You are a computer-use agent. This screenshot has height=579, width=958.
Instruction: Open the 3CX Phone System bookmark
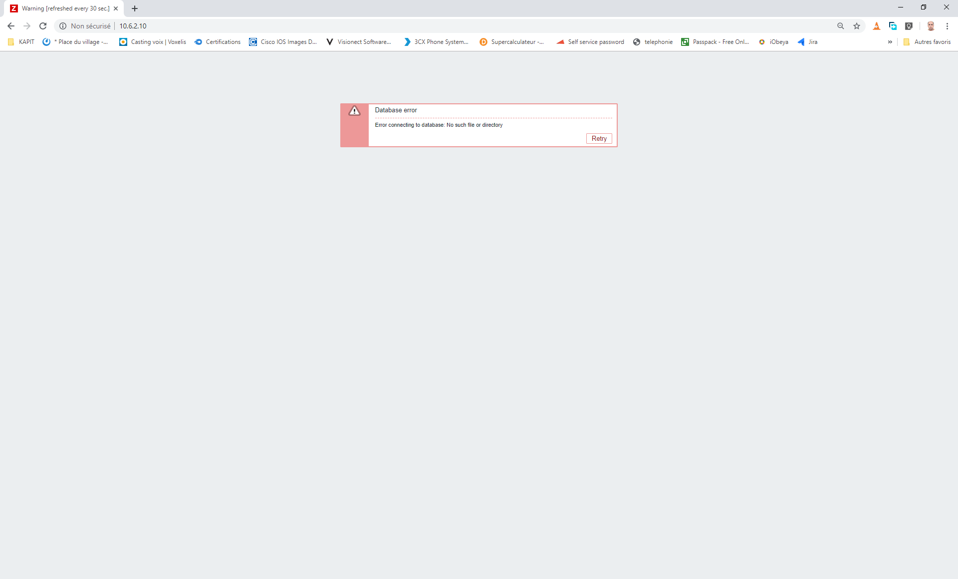[436, 42]
